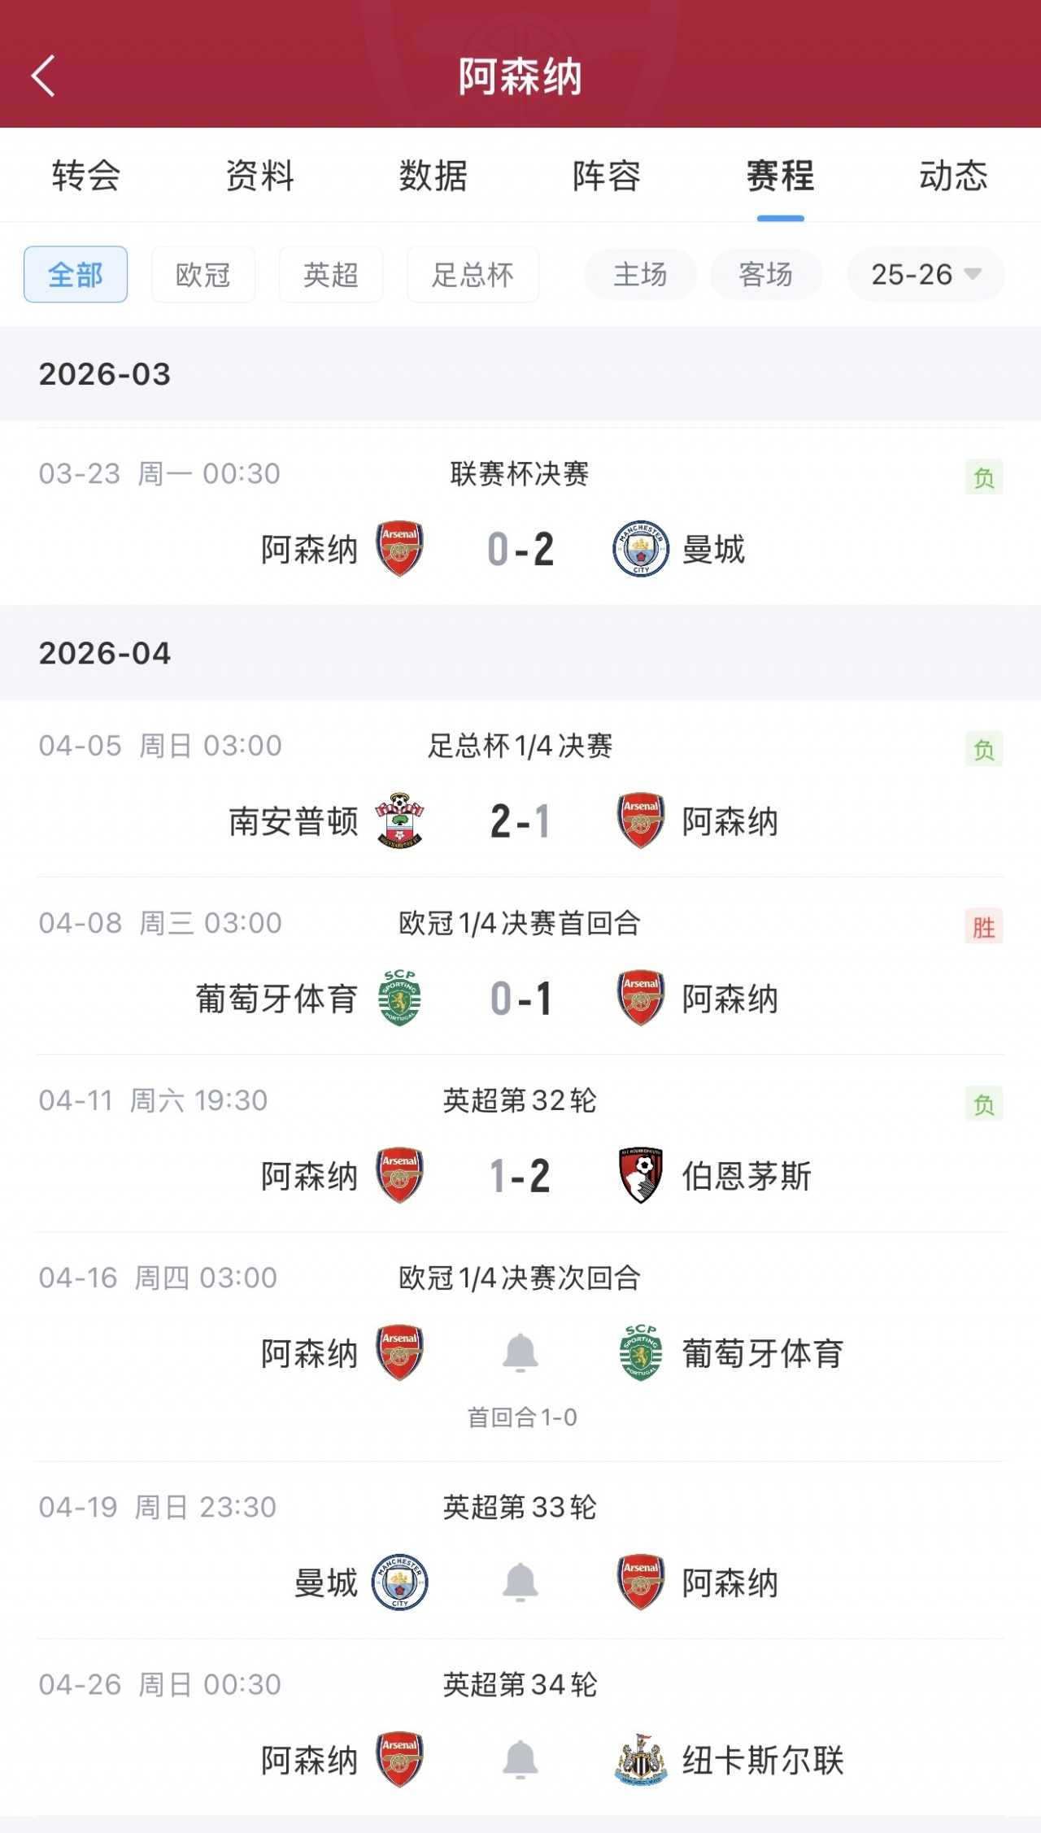1041x1833 pixels.
Task: Toggle reminder bell for Newcastle match
Action: (520, 1760)
